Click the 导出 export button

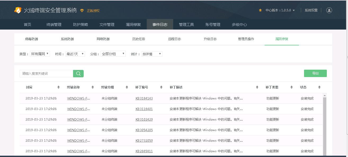point(315,73)
